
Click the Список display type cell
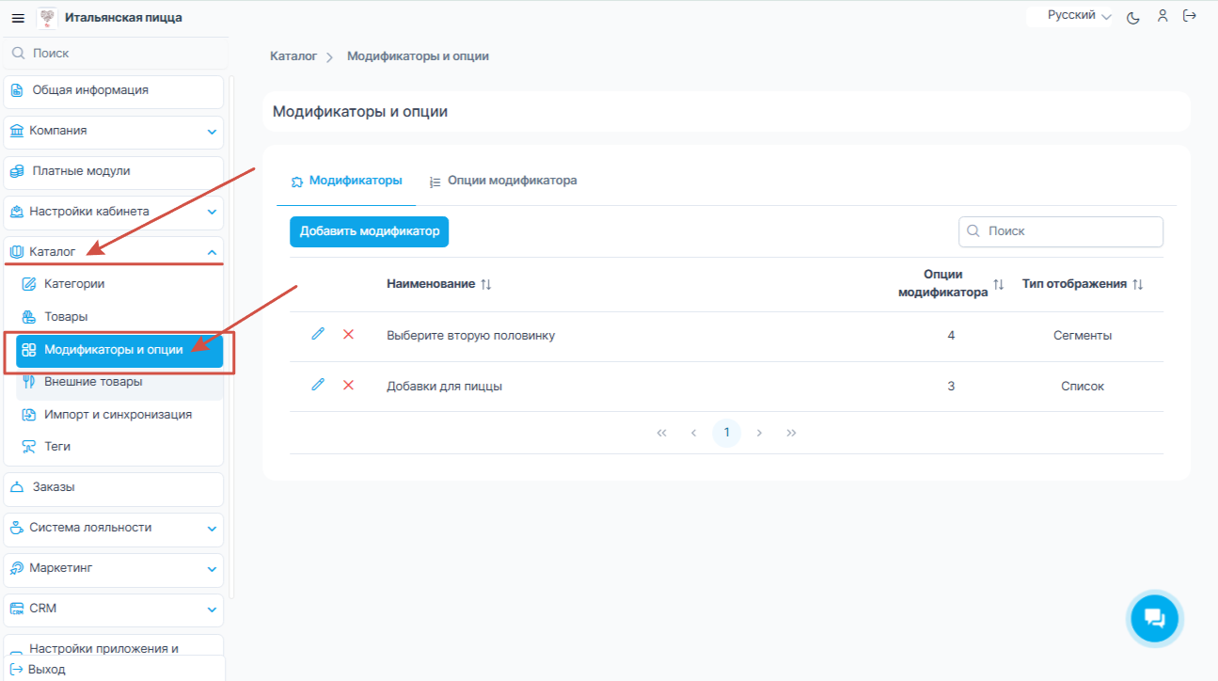[1083, 387]
